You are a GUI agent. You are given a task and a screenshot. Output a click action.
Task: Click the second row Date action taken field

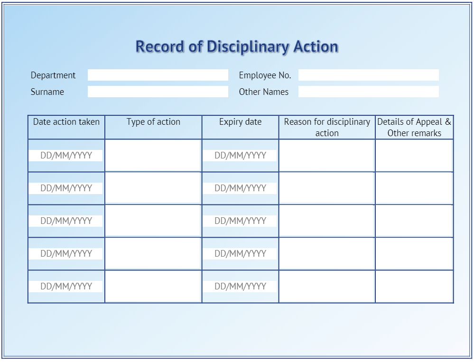click(66, 187)
